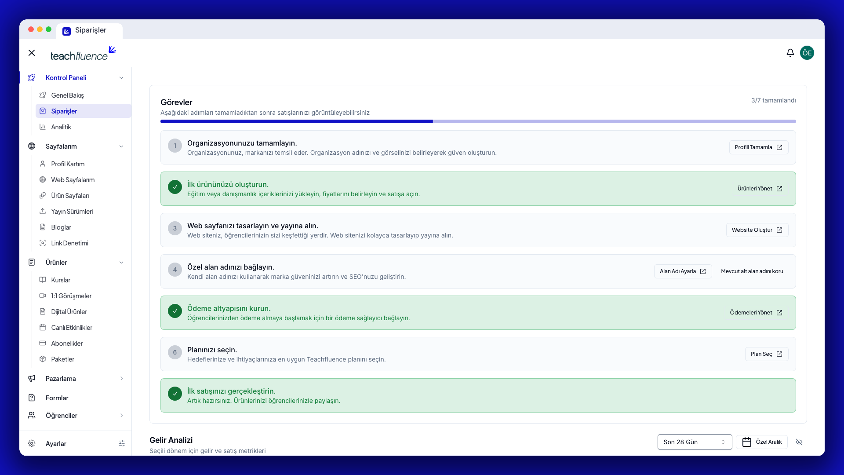The width and height of the screenshot is (844, 475).
Task: Click the Analitik chart icon
Action: (43, 127)
